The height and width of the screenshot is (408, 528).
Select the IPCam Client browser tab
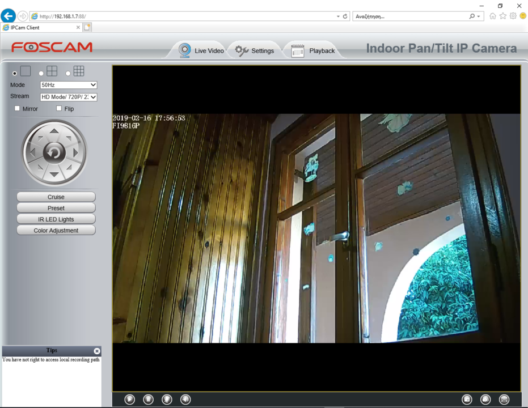point(41,28)
